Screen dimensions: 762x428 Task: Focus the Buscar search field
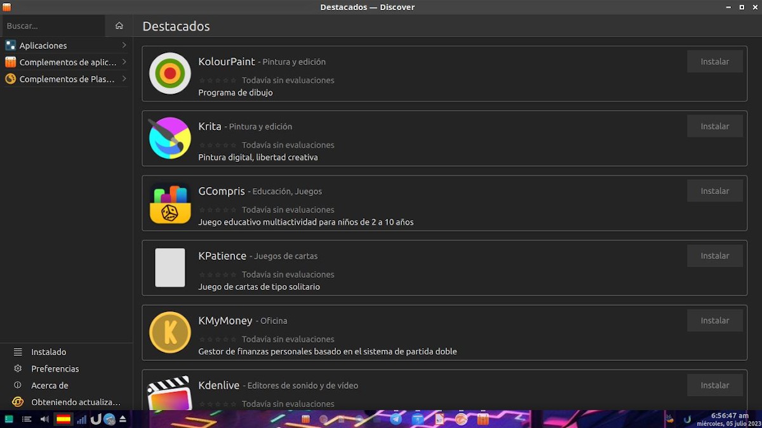tap(53, 26)
